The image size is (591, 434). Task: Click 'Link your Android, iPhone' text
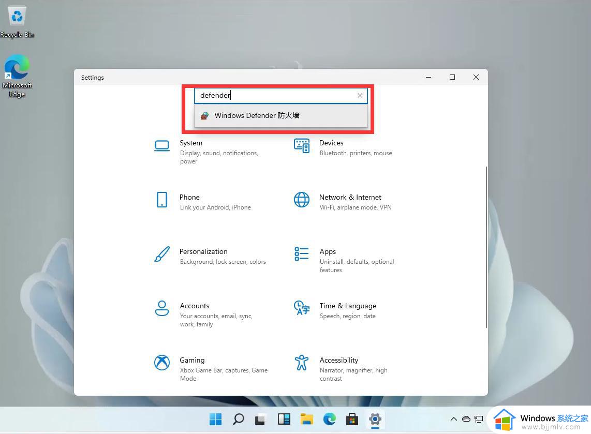click(215, 207)
